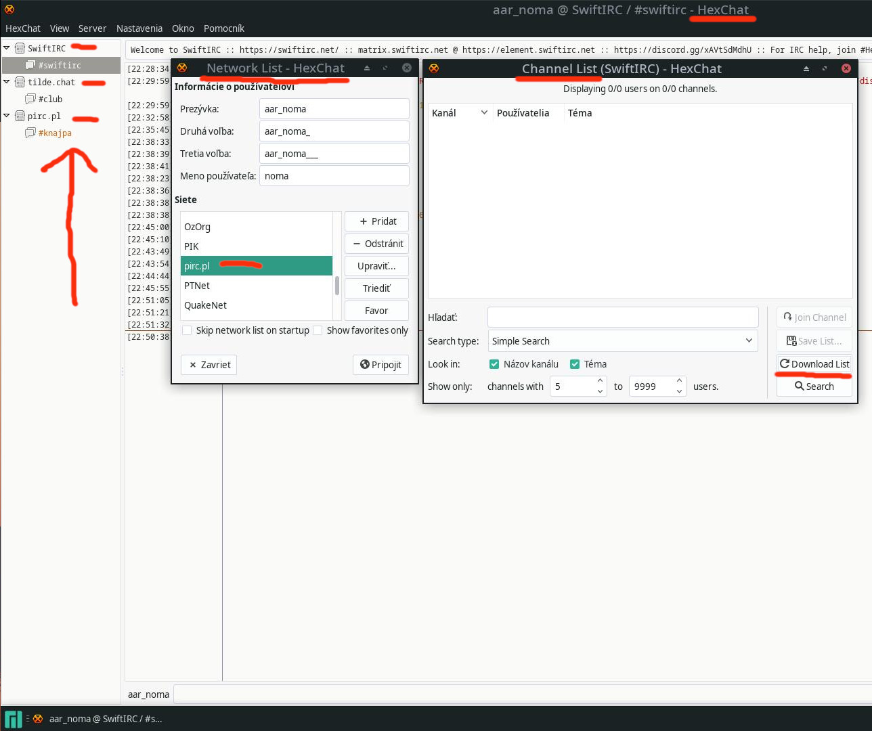Enable Skip network list on startup

[187, 331]
